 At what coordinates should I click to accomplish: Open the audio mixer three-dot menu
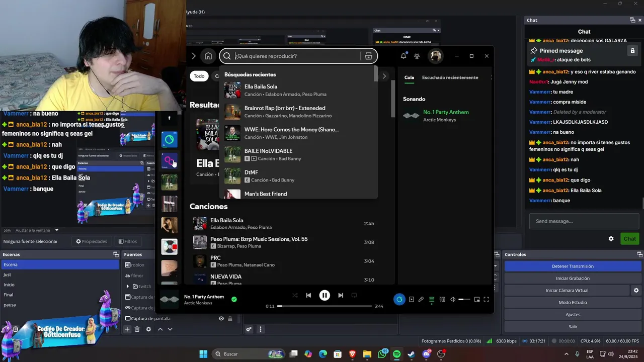(x=260, y=329)
